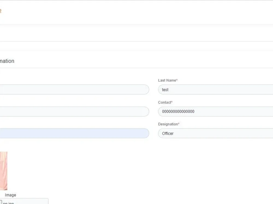The height and width of the screenshot is (204, 273).
Task: Click the blue highlighted input field
Action: click(x=75, y=133)
